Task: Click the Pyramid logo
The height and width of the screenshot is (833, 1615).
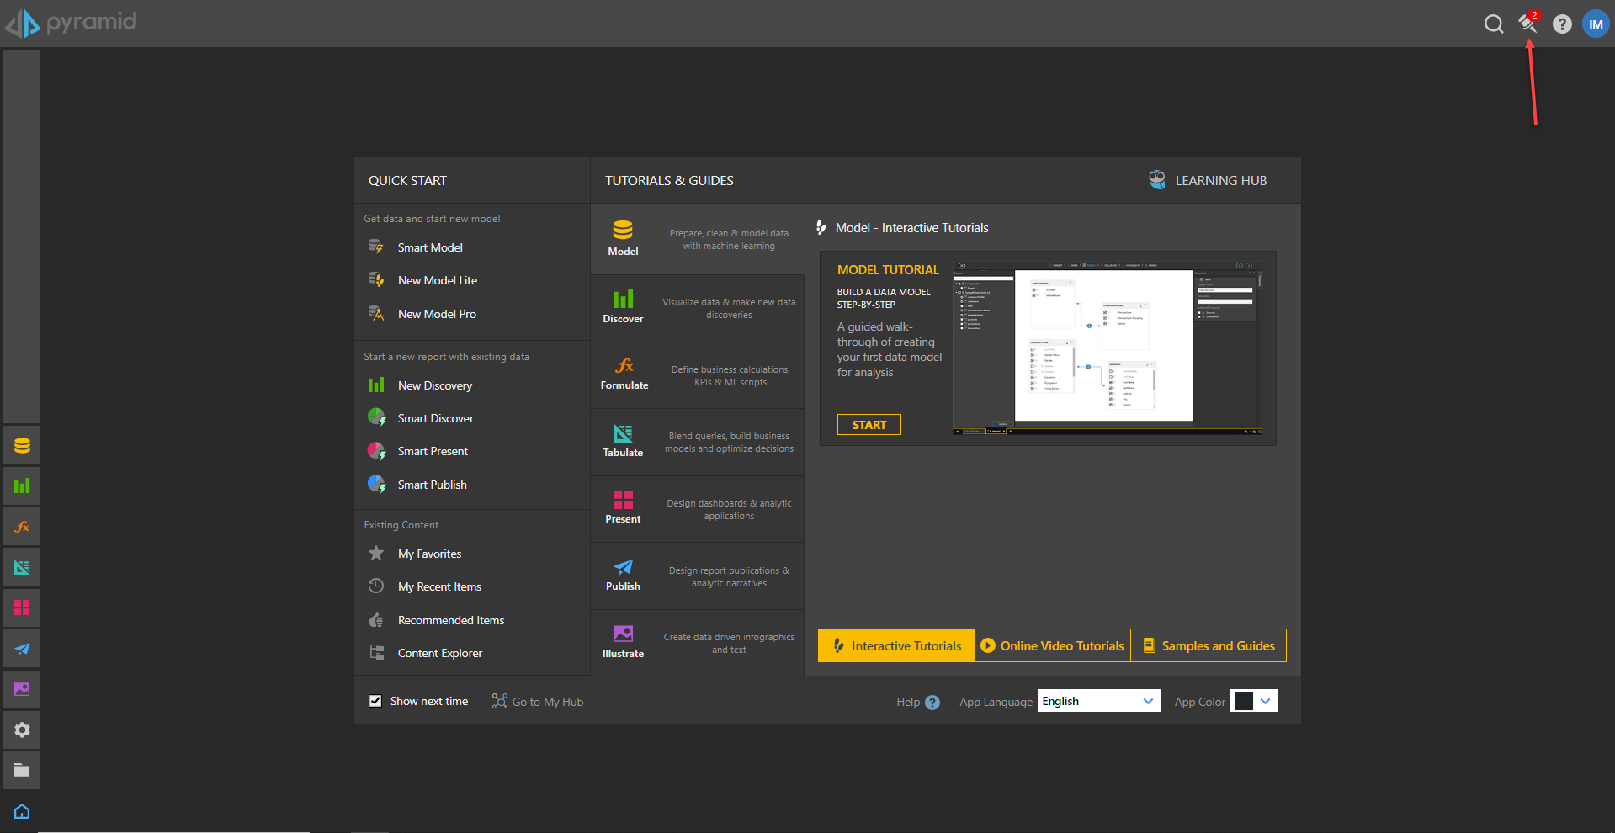Action: [71, 23]
